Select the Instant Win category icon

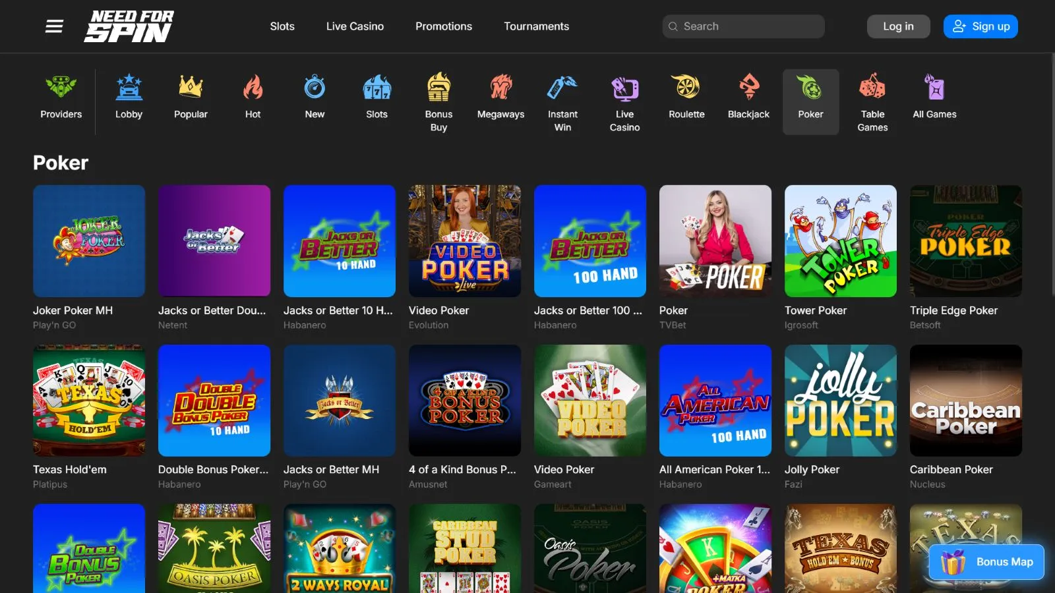tap(562, 88)
